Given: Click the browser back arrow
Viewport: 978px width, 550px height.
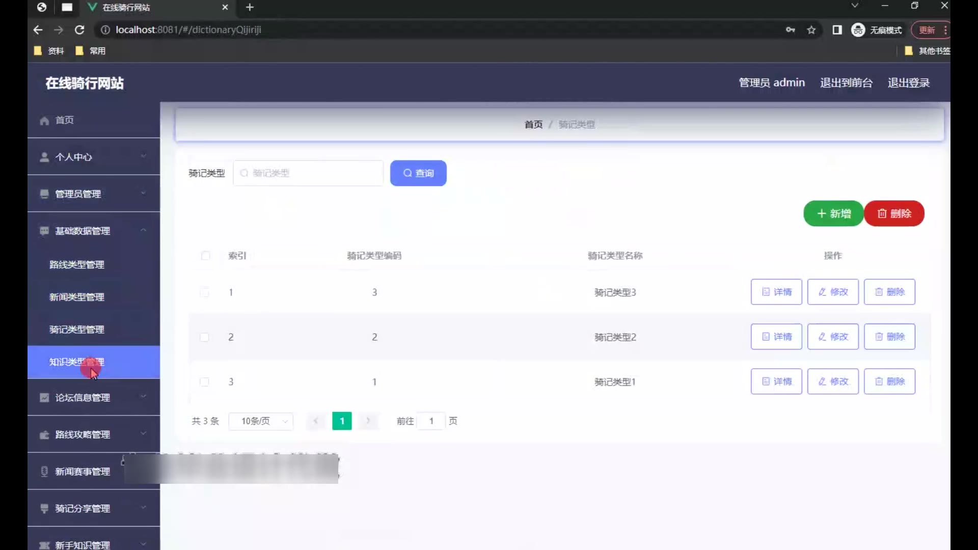Looking at the screenshot, I should (38, 30).
